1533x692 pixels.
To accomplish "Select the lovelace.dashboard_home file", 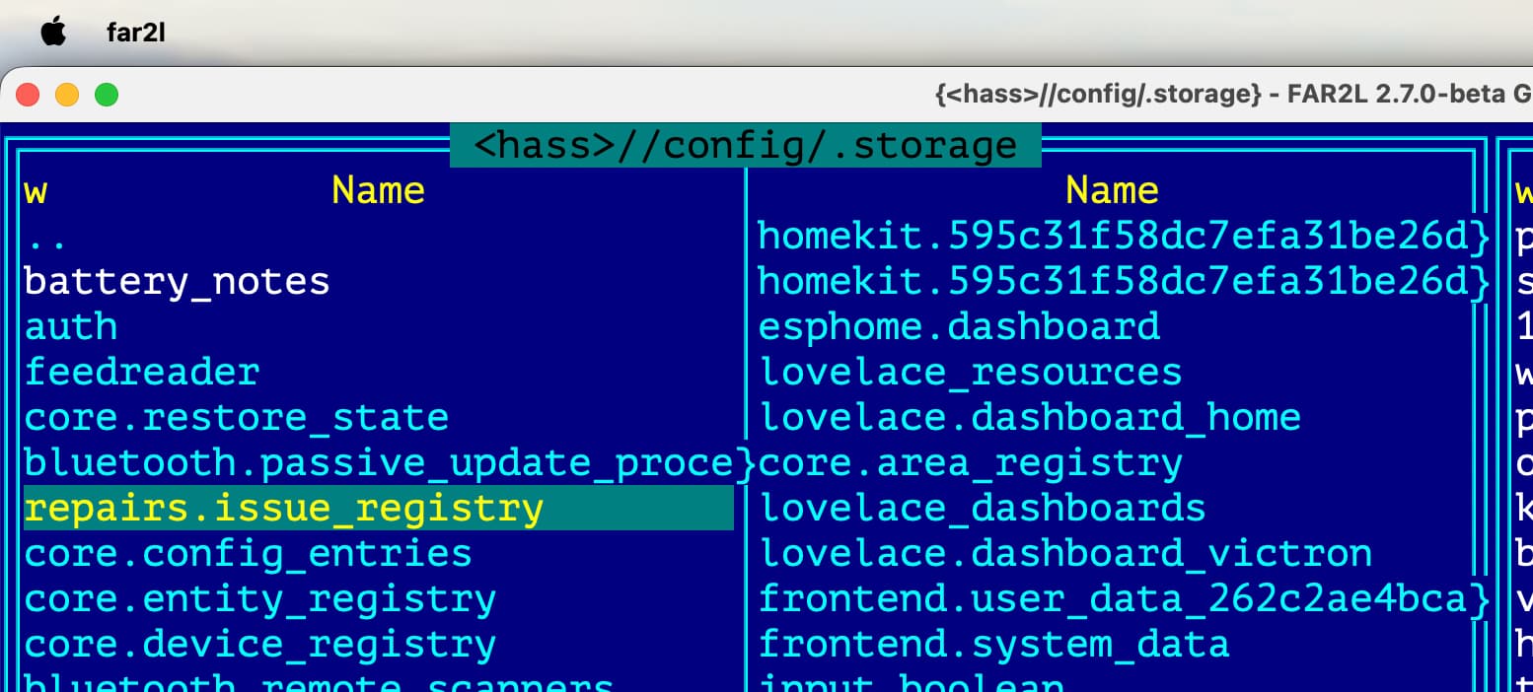I will pos(1031,418).
